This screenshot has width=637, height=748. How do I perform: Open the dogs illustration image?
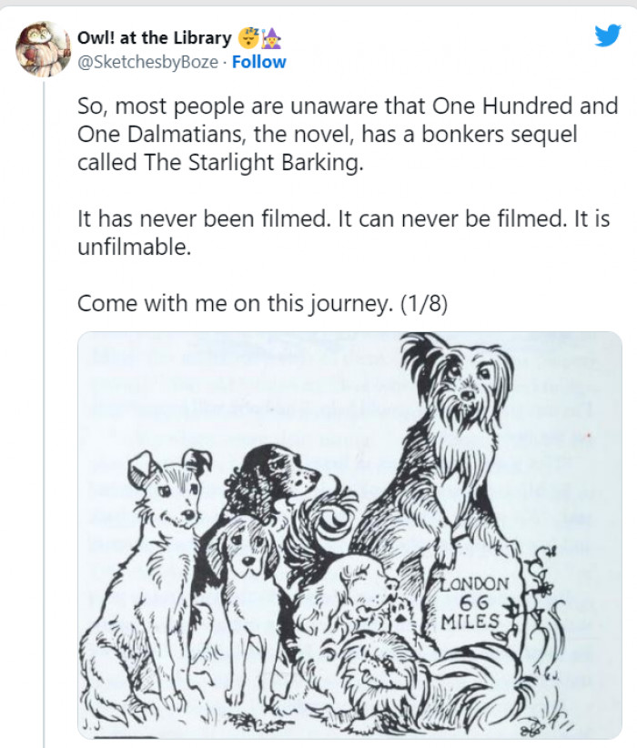point(349,535)
